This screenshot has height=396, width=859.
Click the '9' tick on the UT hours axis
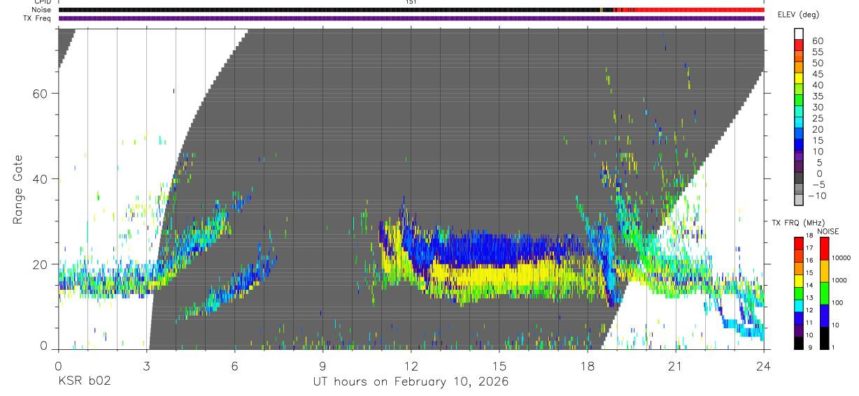323,365
